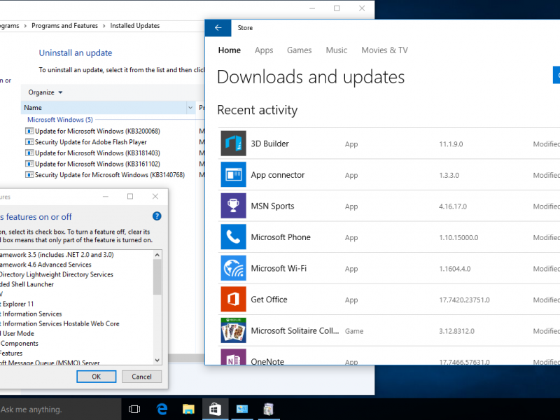Click the Get Office icon
The height and width of the screenshot is (420, 560).
pyautogui.click(x=233, y=300)
